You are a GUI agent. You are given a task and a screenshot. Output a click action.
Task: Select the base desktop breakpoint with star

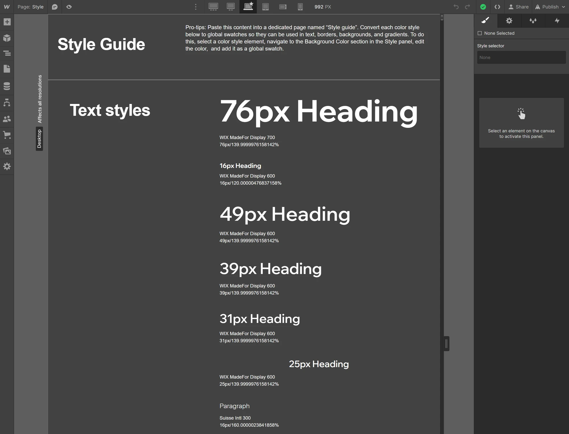point(248,7)
